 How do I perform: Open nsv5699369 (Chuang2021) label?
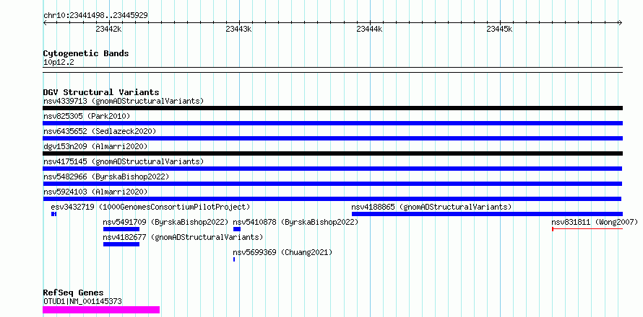[282, 252]
